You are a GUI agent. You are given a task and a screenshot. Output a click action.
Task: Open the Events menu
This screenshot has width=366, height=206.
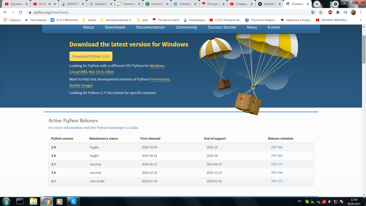[274, 27]
